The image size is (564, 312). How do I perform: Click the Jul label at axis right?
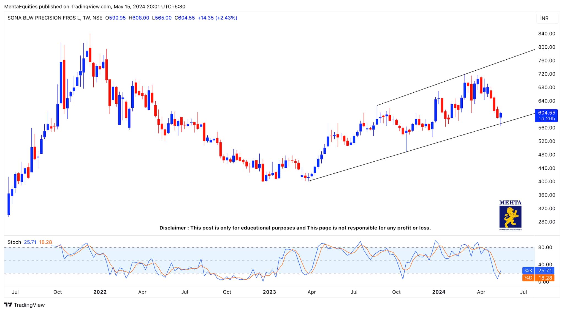[523, 292]
